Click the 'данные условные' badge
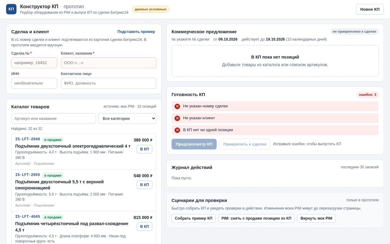 tap(151, 9)
